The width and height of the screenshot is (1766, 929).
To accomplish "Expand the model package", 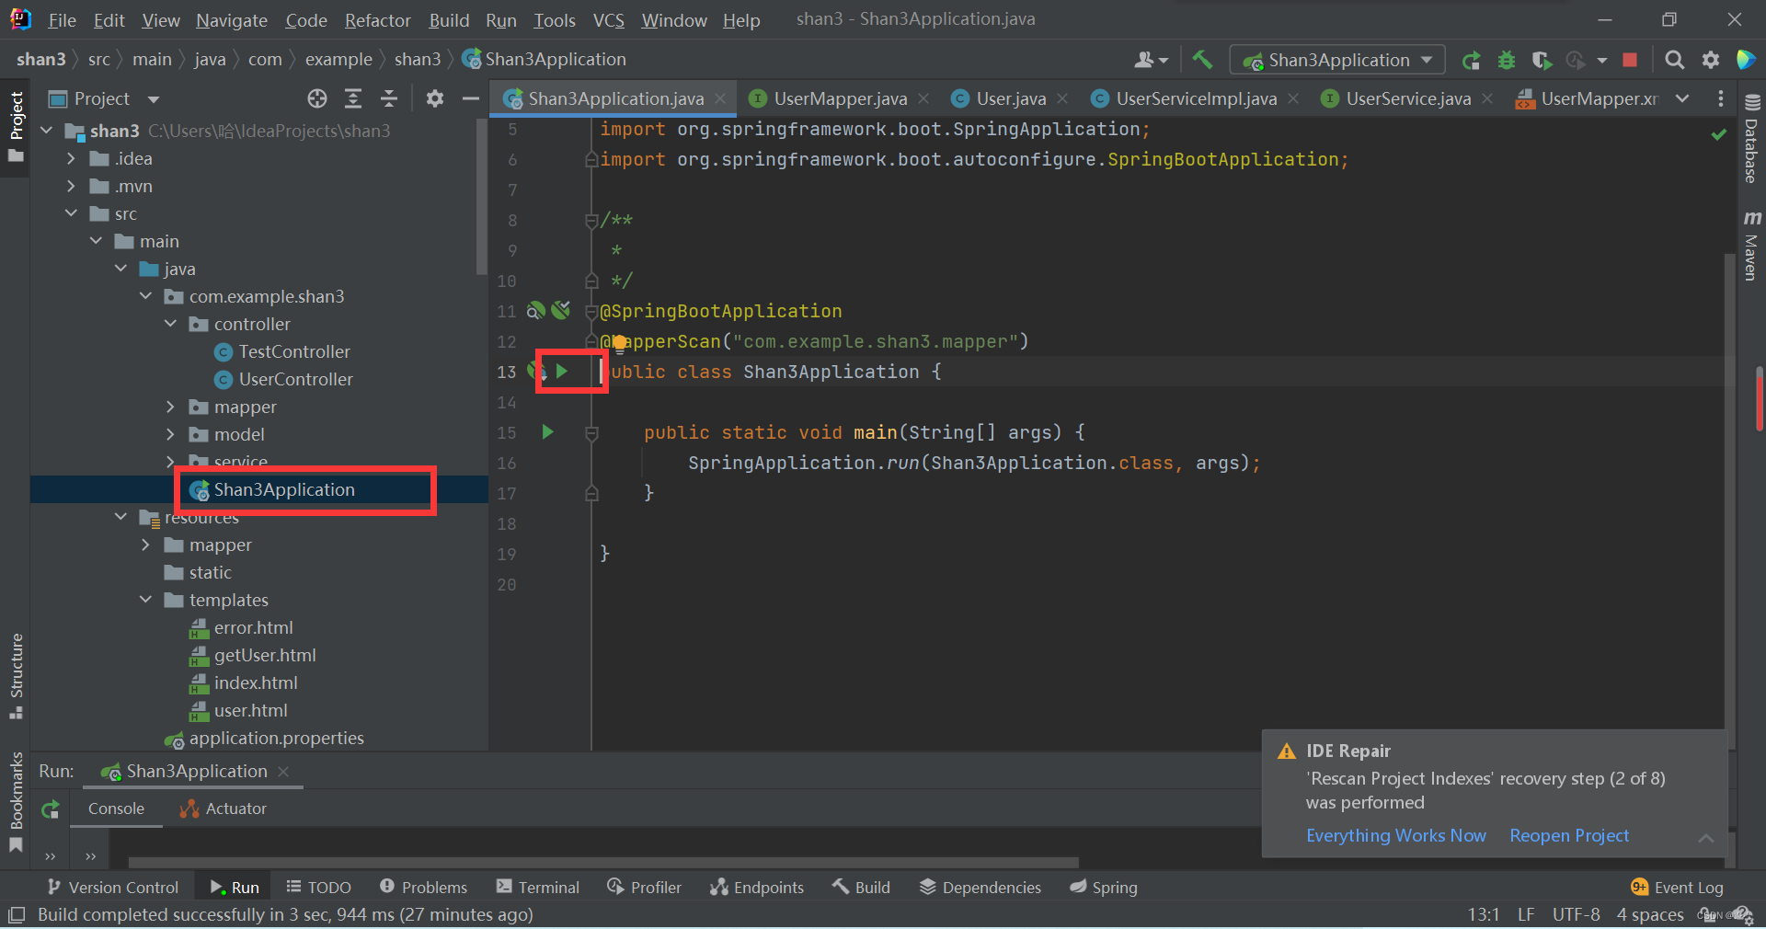I will click(x=170, y=434).
